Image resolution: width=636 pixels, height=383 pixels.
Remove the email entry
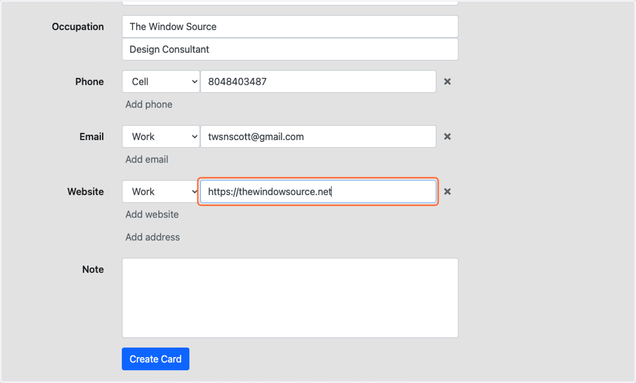pyautogui.click(x=447, y=137)
